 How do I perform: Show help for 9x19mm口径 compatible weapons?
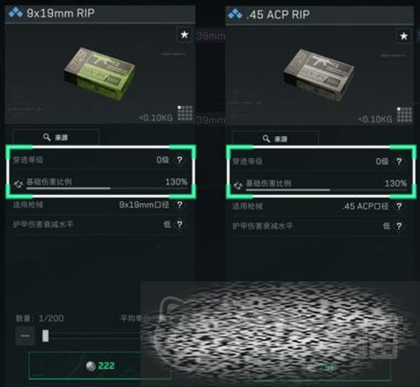tap(179, 205)
